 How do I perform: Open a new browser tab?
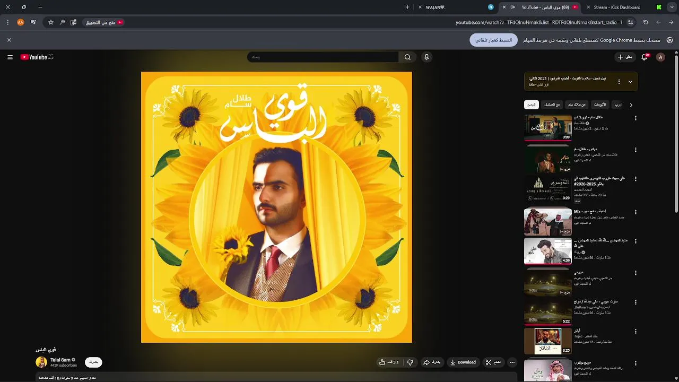(407, 7)
